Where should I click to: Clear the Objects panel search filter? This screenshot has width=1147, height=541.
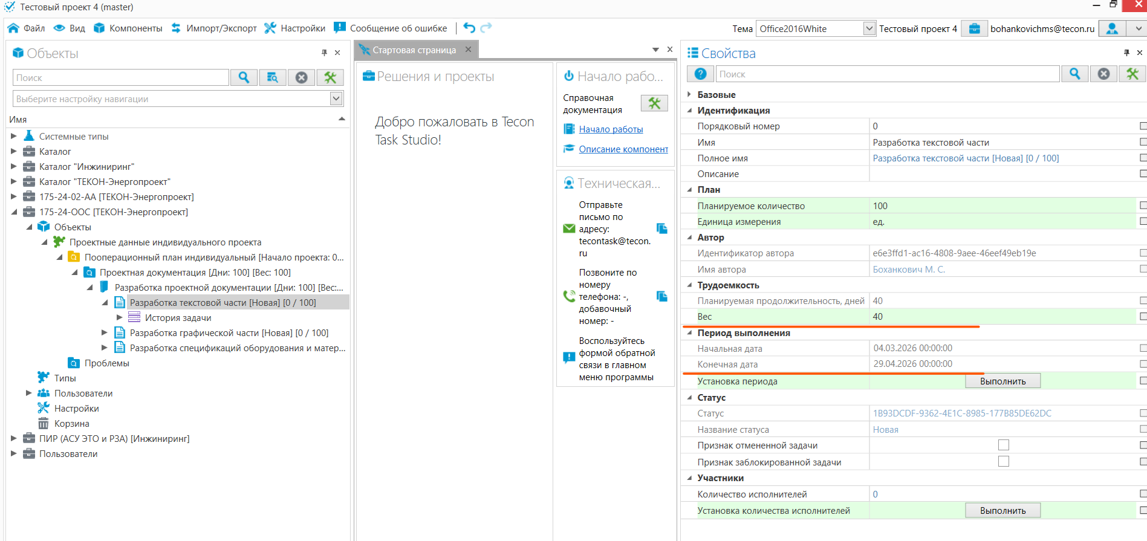click(x=301, y=77)
